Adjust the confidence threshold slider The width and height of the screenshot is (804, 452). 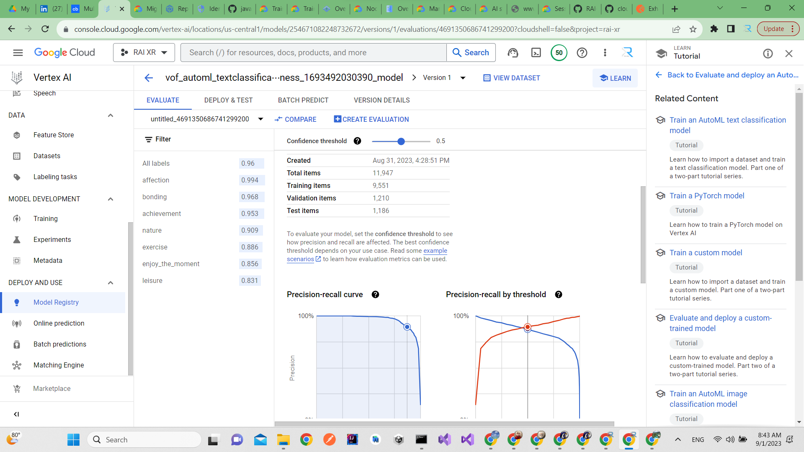pos(401,141)
